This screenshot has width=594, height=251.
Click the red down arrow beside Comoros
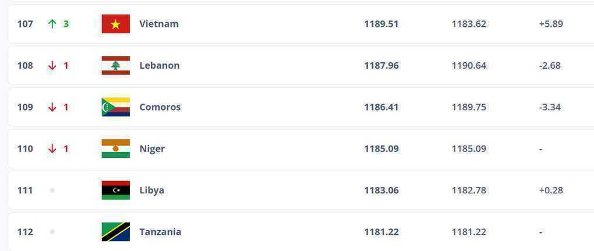pyautogui.click(x=52, y=107)
